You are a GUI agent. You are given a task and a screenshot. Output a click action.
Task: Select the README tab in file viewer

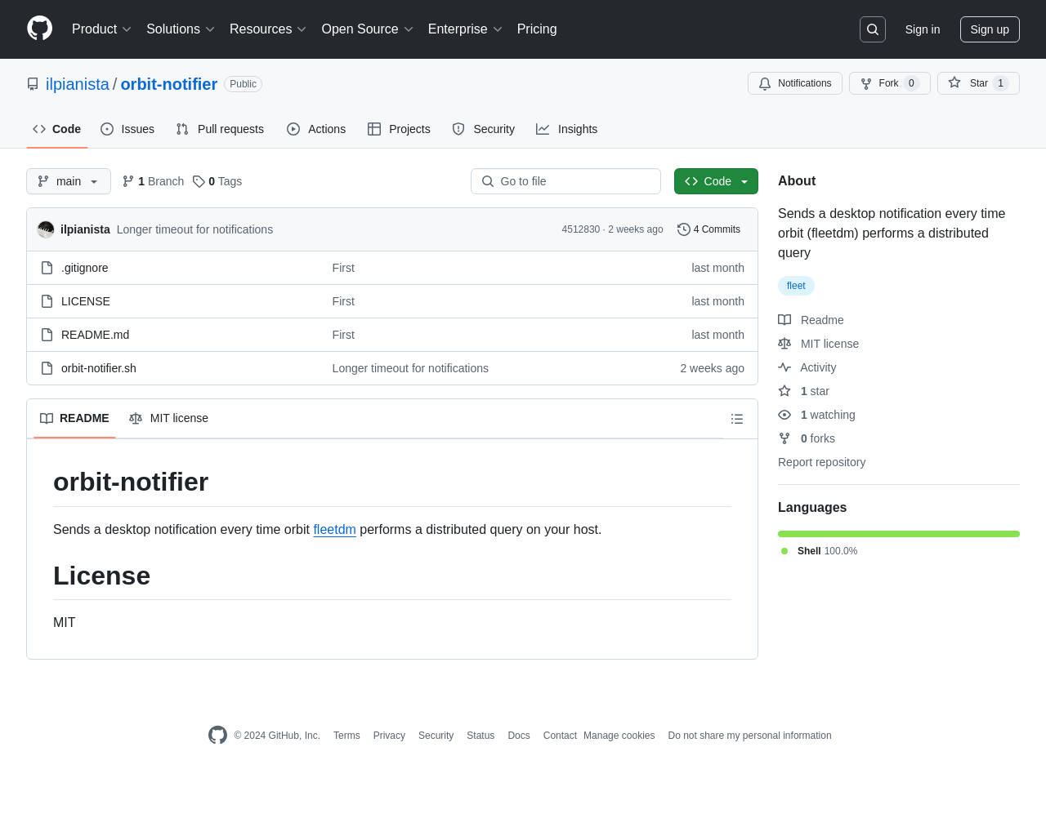click(x=74, y=418)
